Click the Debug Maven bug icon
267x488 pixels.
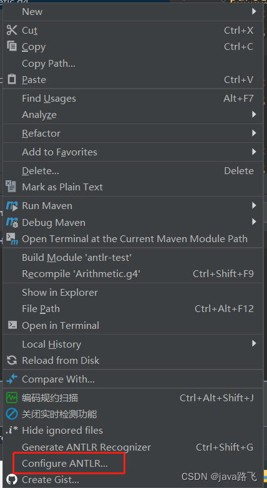point(12,222)
